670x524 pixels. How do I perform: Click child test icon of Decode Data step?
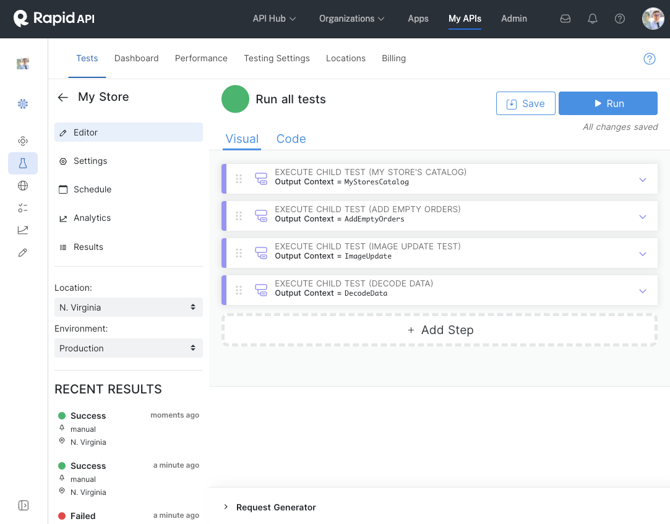(261, 290)
